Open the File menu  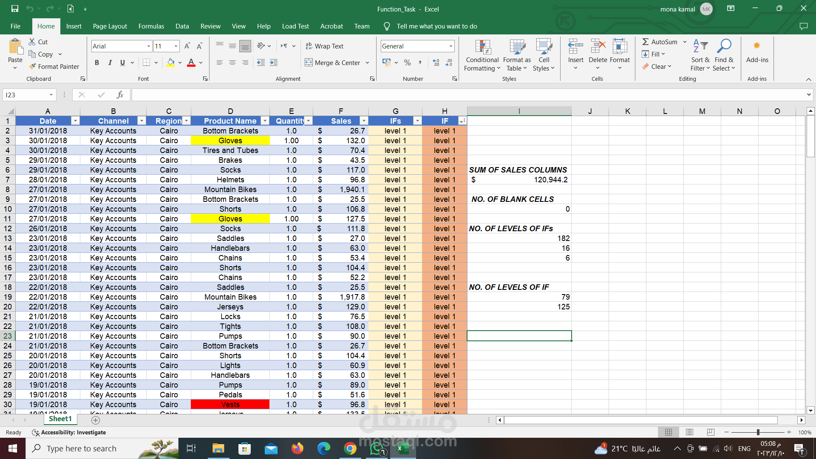click(15, 26)
